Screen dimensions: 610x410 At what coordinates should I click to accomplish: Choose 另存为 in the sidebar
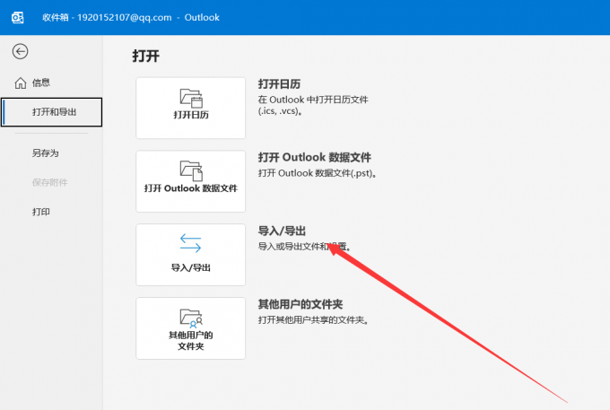46,153
